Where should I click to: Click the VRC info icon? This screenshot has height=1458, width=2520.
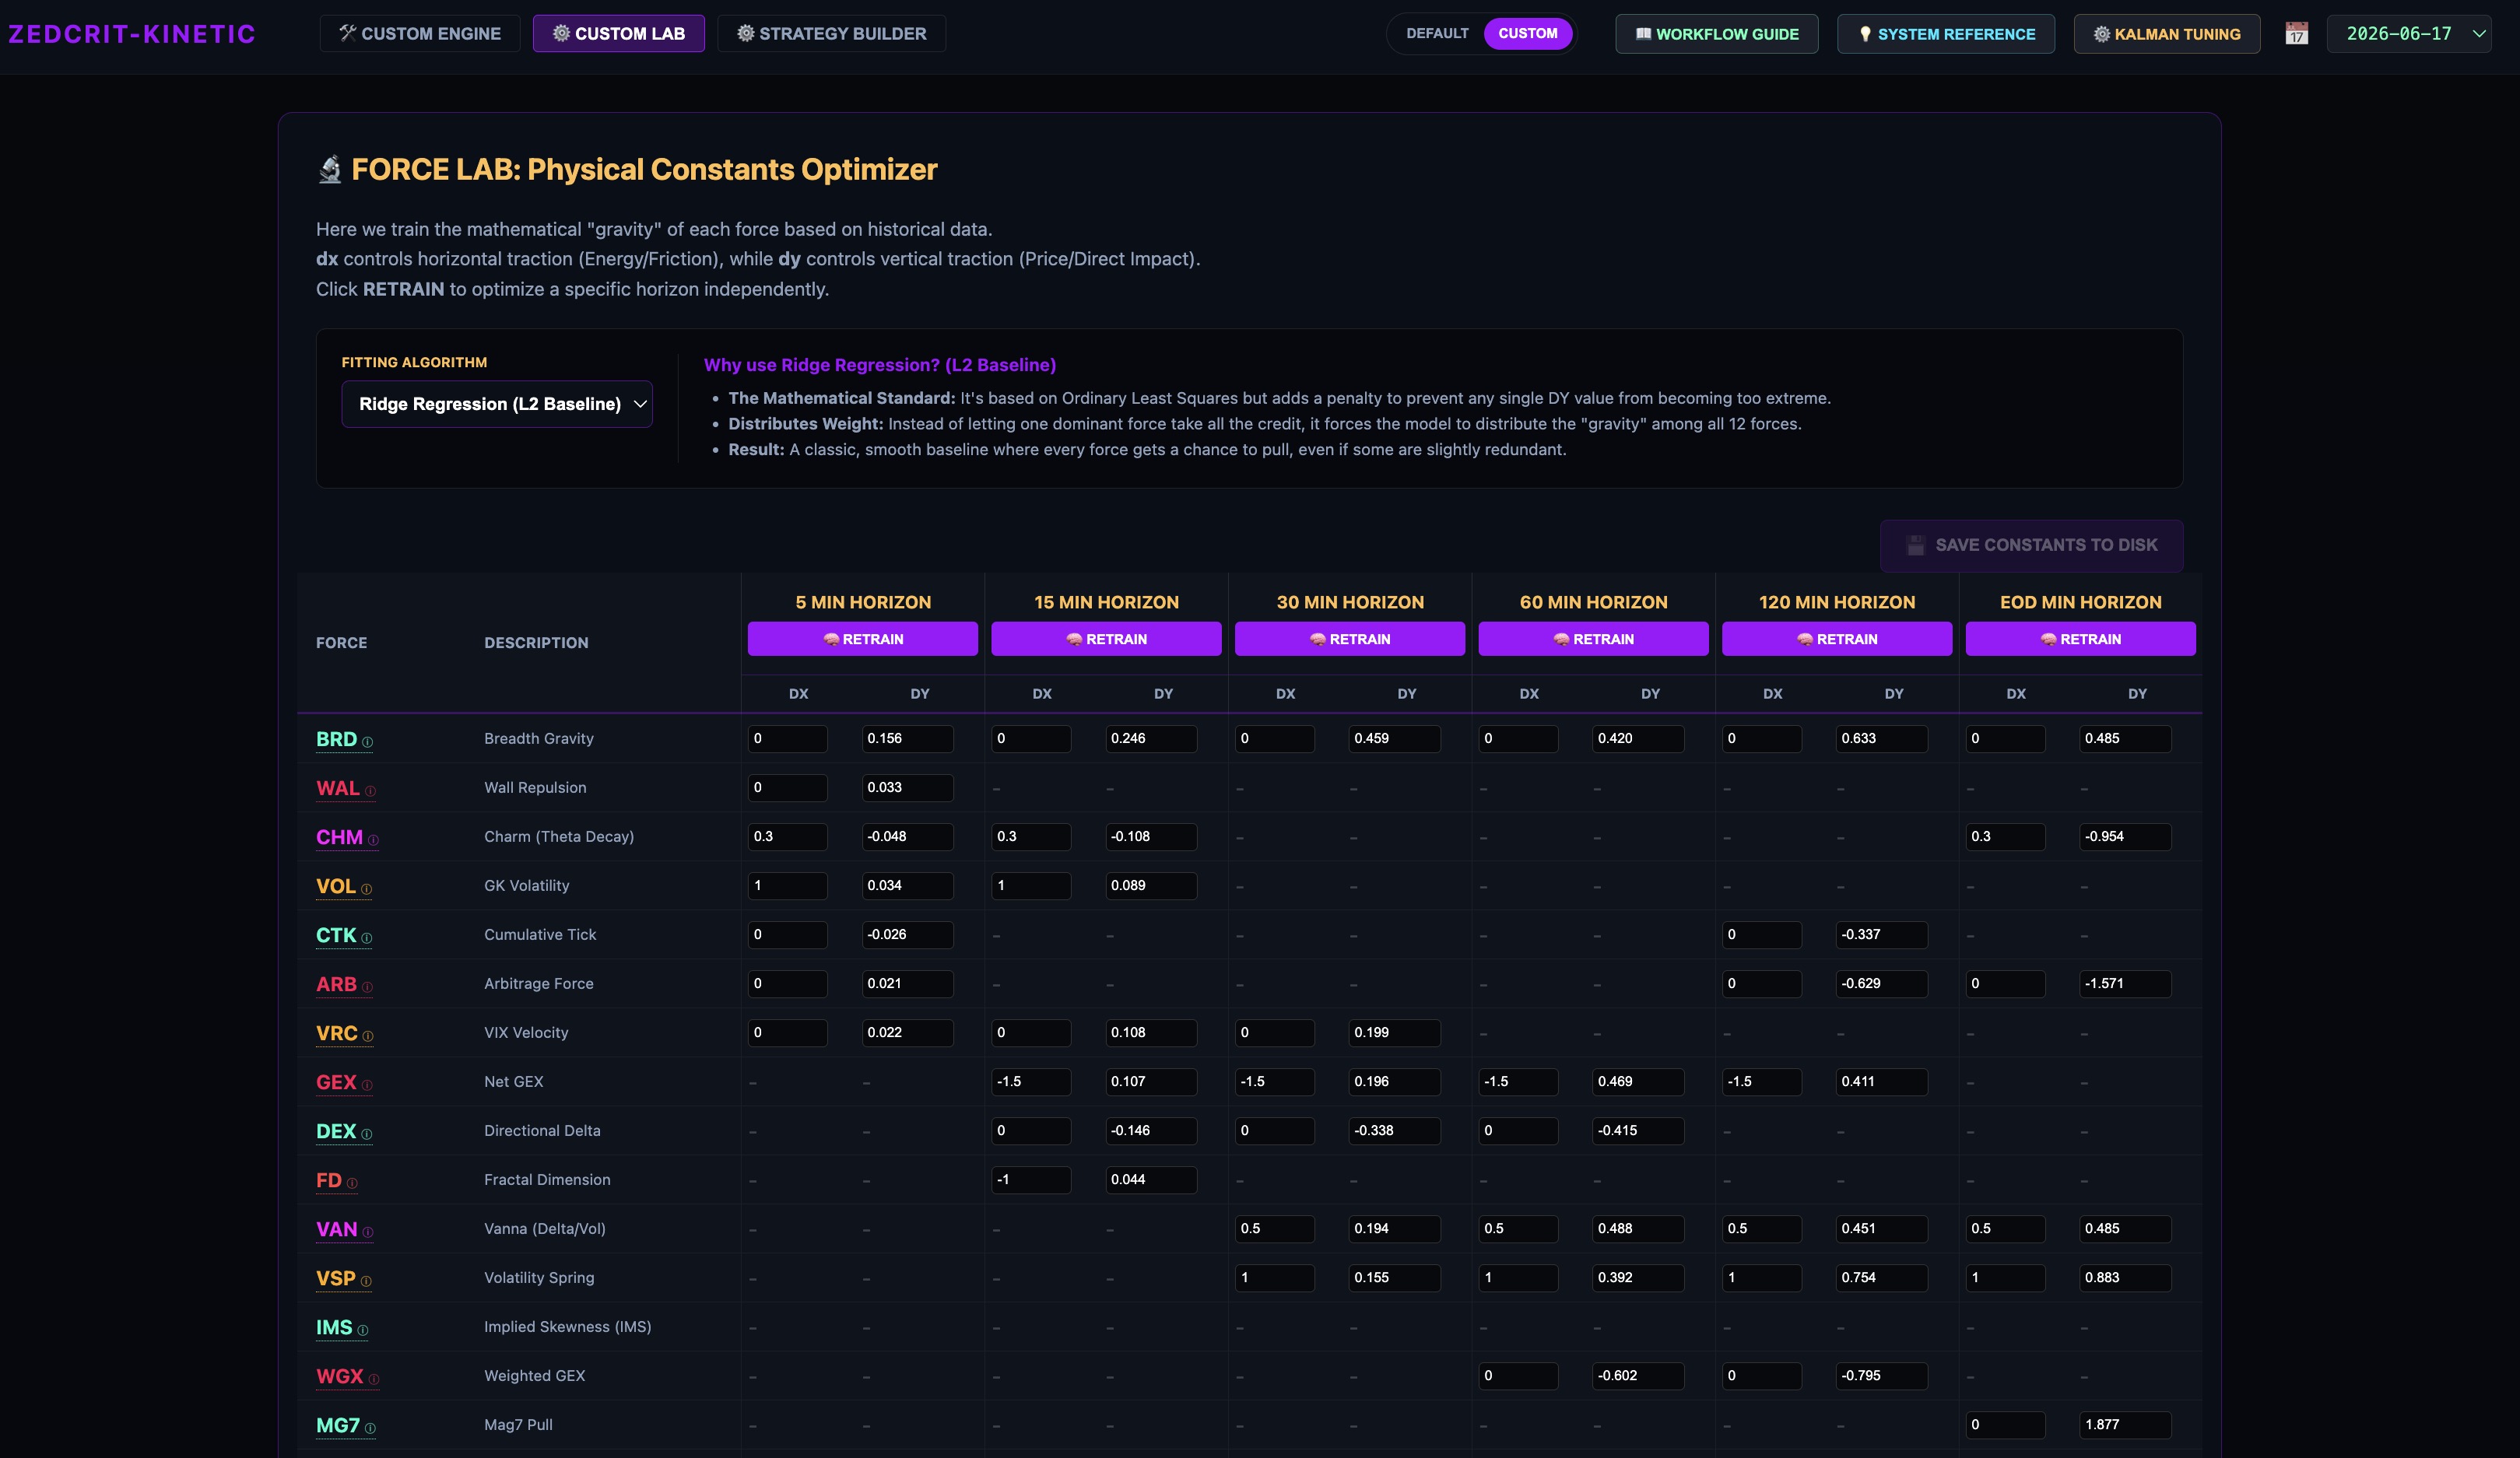click(368, 1036)
